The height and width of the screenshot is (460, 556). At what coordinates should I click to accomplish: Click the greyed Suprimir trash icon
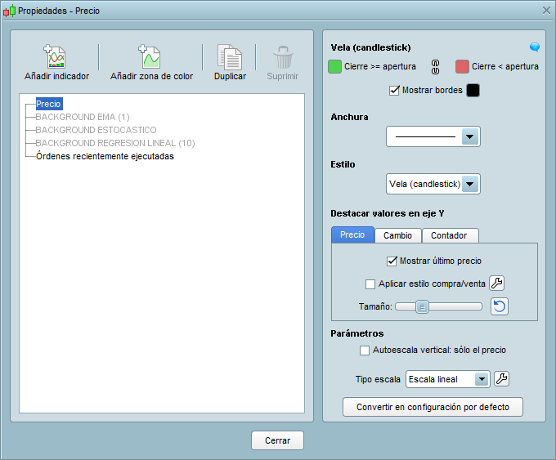(283, 57)
